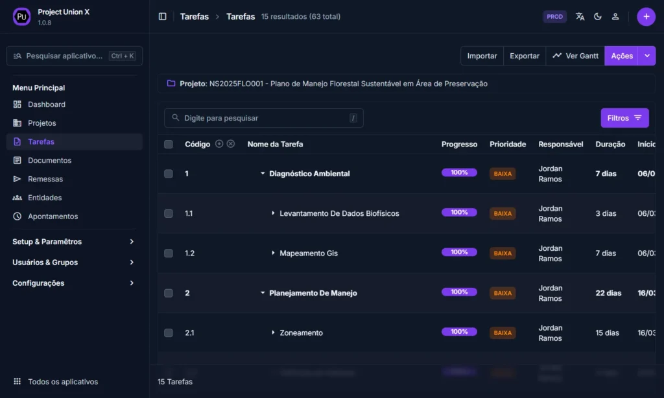Switch theme with the moon icon
This screenshot has height=398, width=664.
coord(597,16)
